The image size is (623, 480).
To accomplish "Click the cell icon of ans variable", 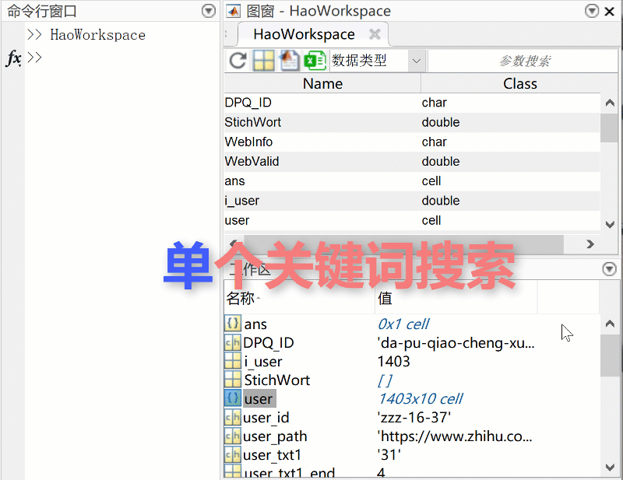I will click(232, 324).
